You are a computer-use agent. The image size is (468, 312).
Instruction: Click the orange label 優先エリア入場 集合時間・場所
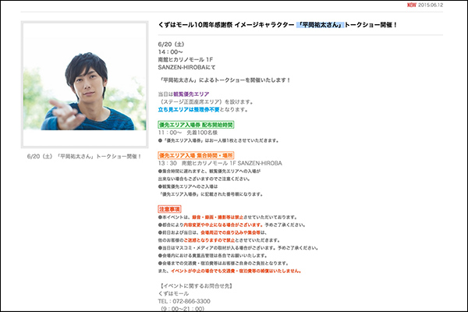pyautogui.click(x=196, y=155)
